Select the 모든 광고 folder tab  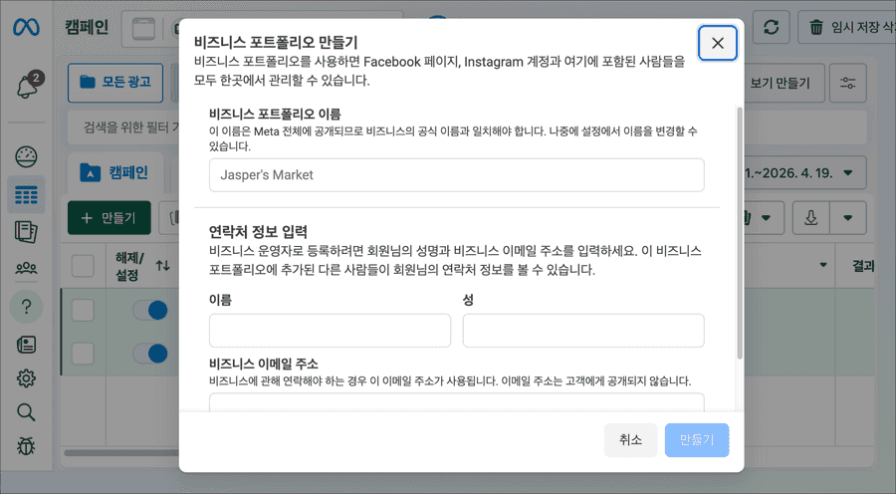115,83
